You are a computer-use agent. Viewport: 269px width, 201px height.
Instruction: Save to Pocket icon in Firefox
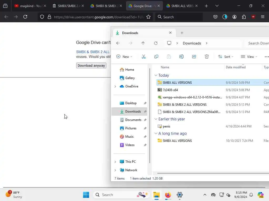tap(215, 17)
